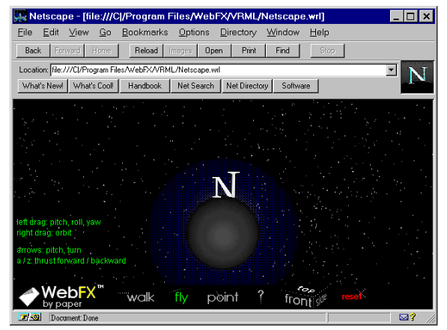
Task: Open the Options menu
Action: (x=194, y=32)
